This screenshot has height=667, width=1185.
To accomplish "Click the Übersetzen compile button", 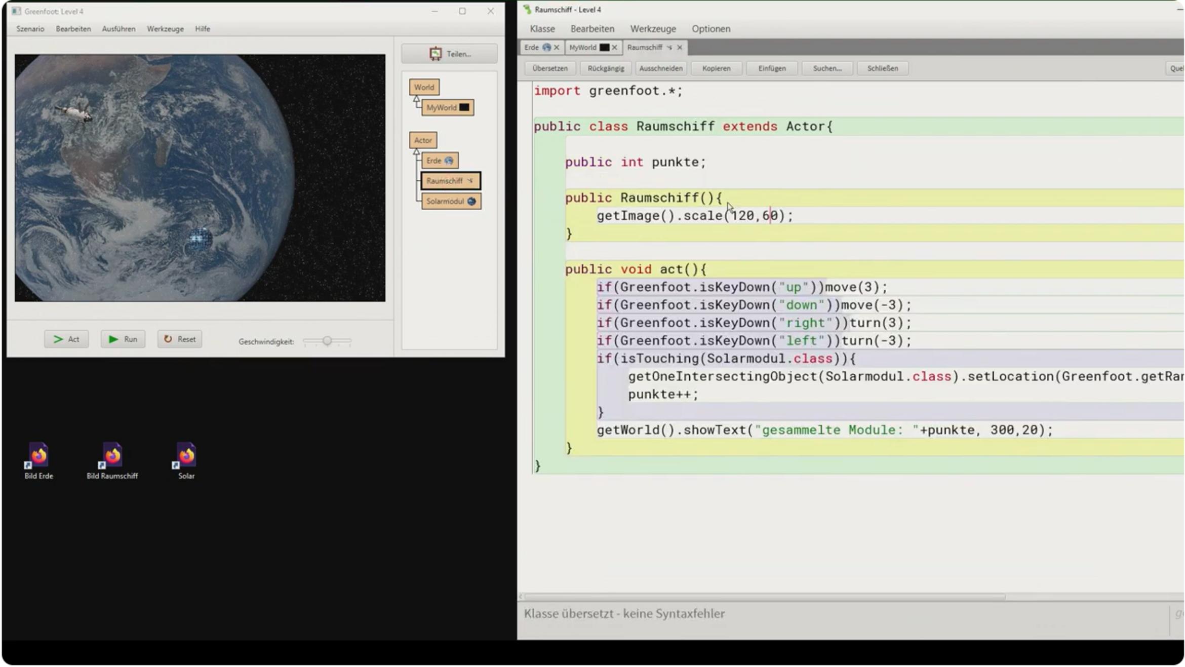I will [549, 68].
